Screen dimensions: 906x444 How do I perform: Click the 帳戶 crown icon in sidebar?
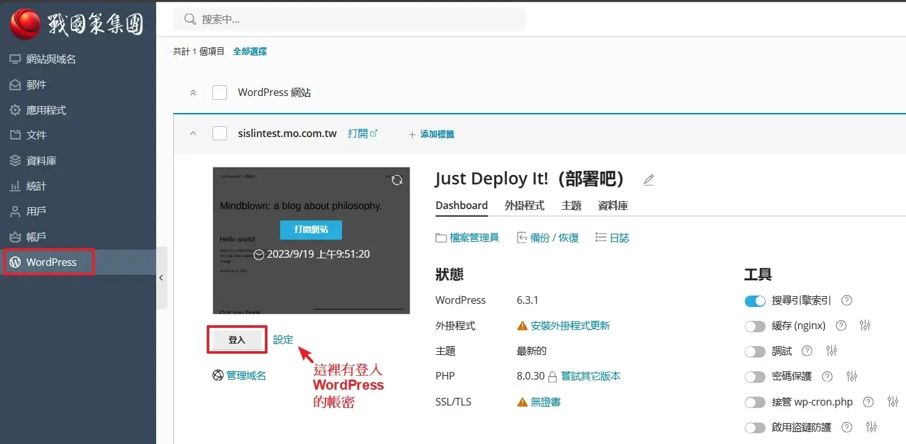tap(15, 237)
